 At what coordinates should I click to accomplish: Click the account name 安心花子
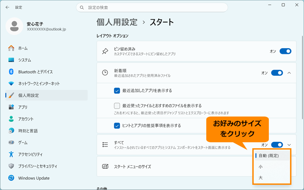pyautogui.click(x=35, y=24)
